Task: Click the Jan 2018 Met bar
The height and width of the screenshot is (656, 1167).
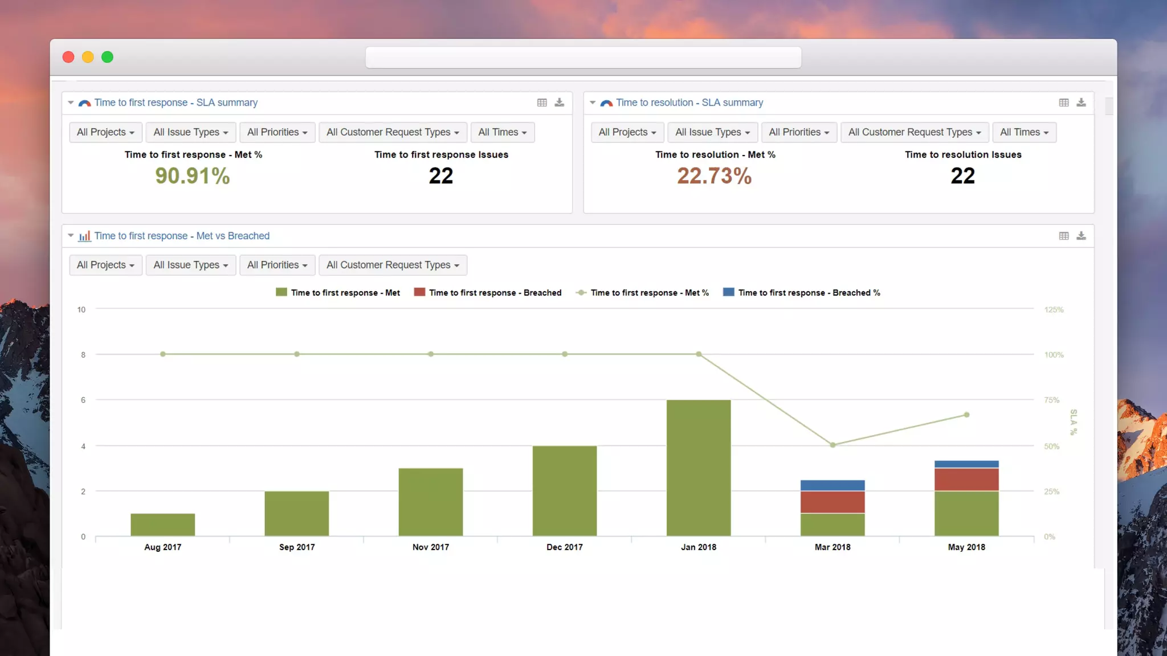Action: [x=699, y=467]
